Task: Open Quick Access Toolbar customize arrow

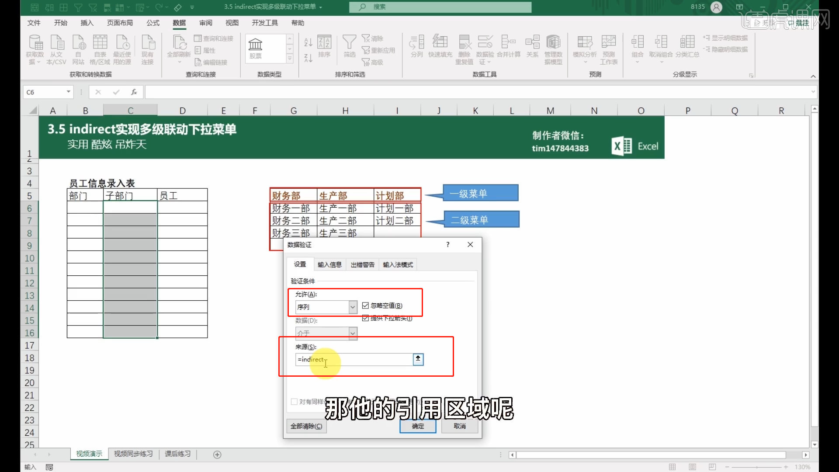Action: pos(192,7)
